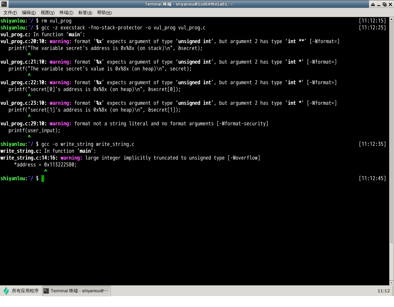Click the 11:12 clock in the taskbar

[383, 291]
